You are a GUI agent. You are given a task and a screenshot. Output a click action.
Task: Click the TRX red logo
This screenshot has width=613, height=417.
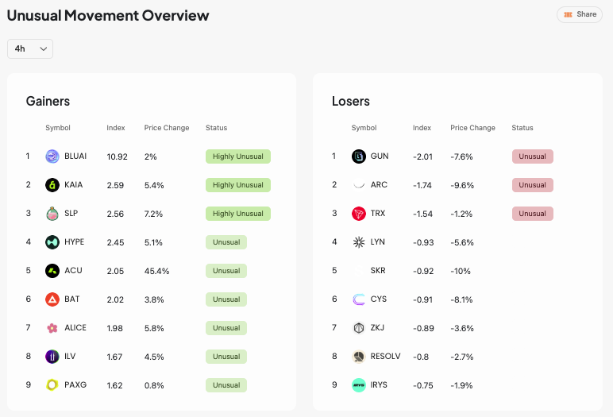358,214
